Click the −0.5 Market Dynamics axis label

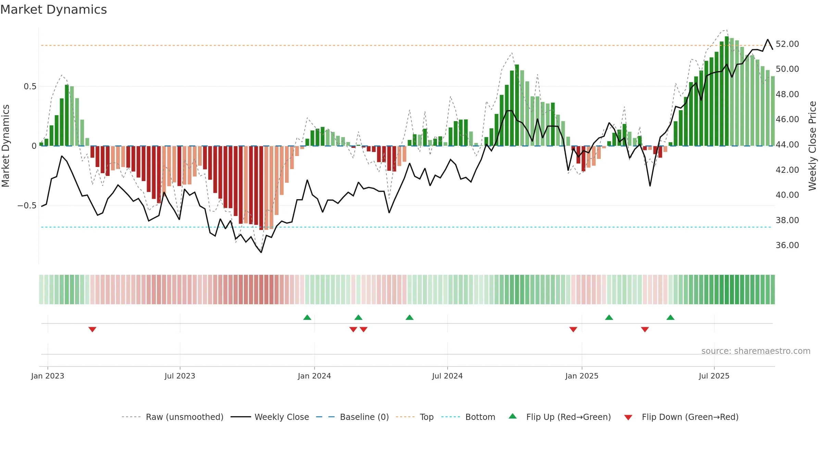(27, 206)
